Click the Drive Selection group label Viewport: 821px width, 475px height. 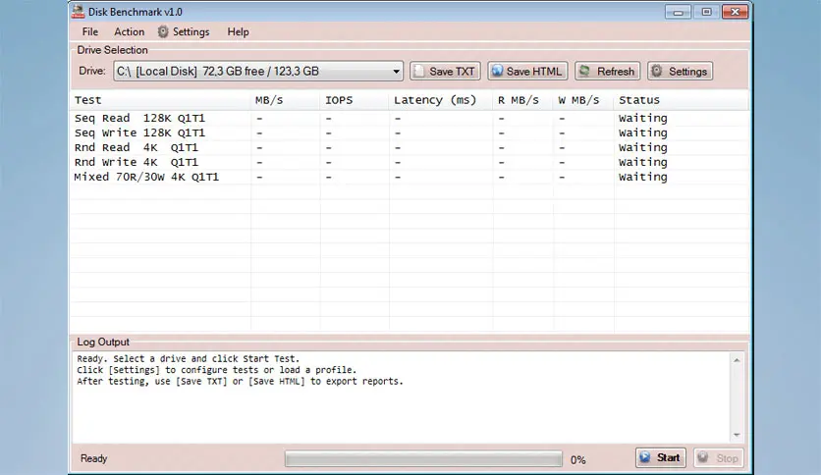112,50
